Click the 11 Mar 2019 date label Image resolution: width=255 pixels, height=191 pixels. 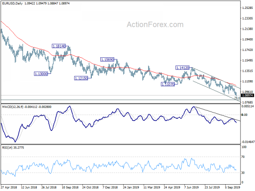point(152,187)
